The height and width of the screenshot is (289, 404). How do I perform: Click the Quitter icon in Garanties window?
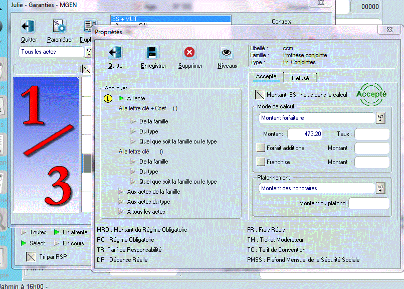coord(29,27)
